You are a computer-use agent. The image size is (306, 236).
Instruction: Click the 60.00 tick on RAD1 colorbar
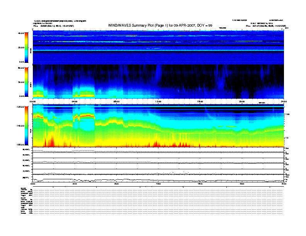[21, 68]
